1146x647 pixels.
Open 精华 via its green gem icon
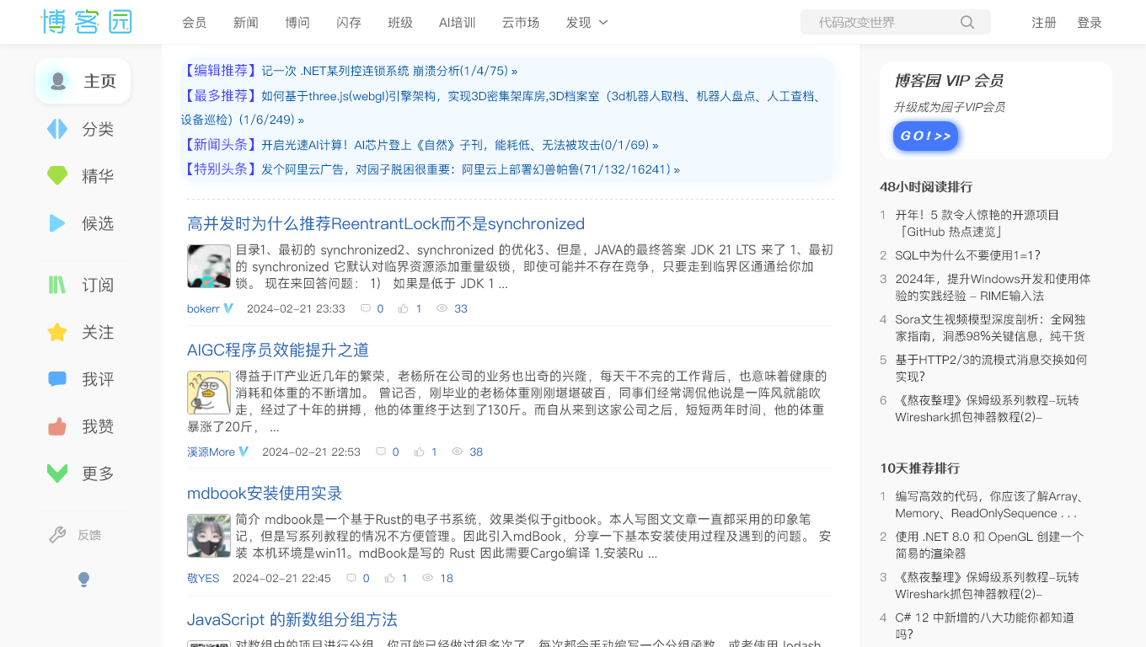57,176
